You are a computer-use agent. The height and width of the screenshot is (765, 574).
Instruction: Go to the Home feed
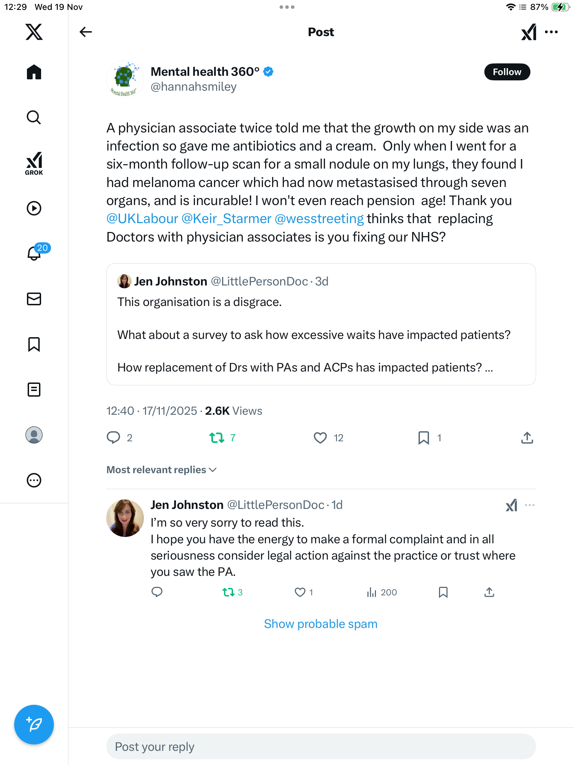[34, 72]
